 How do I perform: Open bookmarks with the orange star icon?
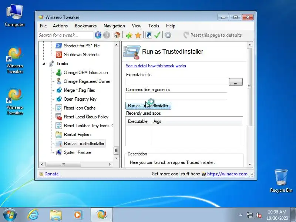click(138, 35)
